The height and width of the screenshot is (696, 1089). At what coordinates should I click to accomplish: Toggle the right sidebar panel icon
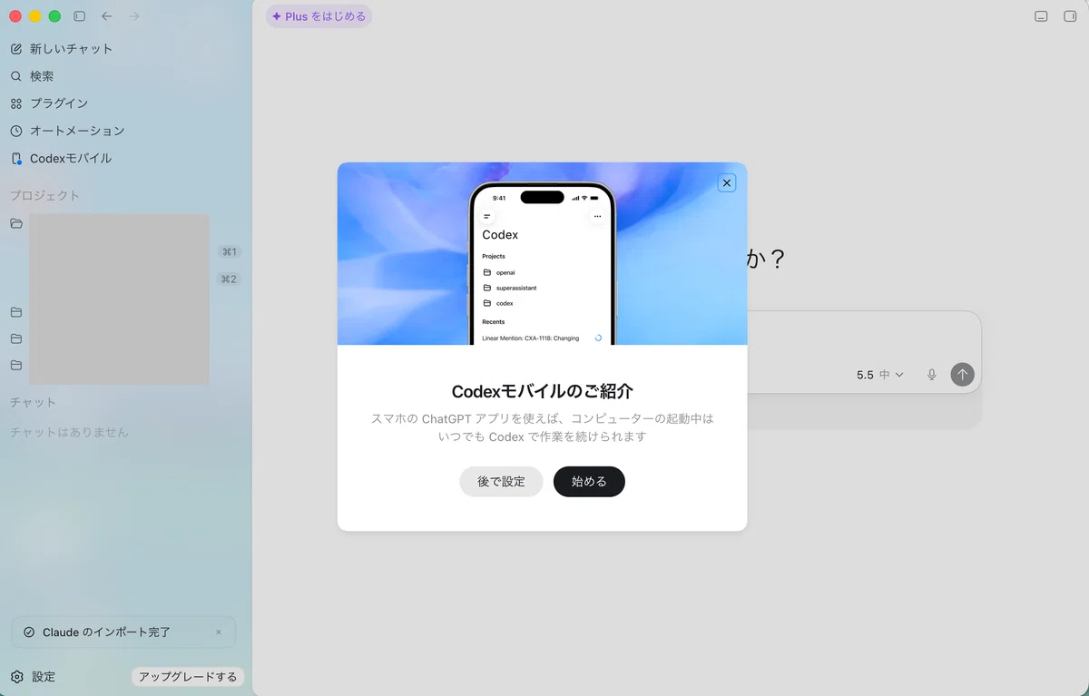click(x=1069, y=16)
